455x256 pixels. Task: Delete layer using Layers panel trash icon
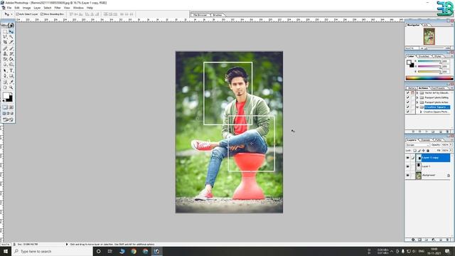click(x=448, y=240)
